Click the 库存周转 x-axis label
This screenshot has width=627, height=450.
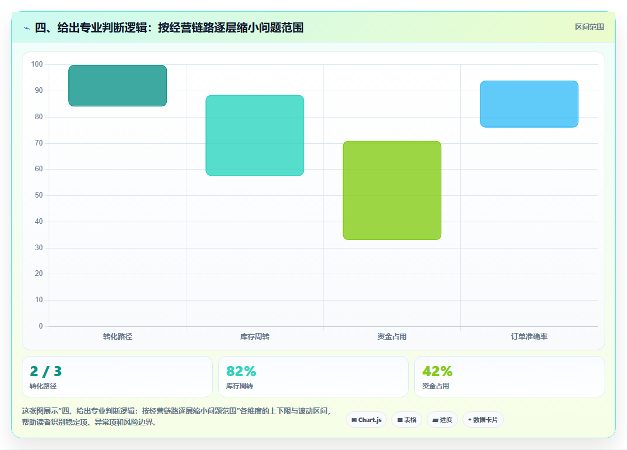[x=255, y=336]
